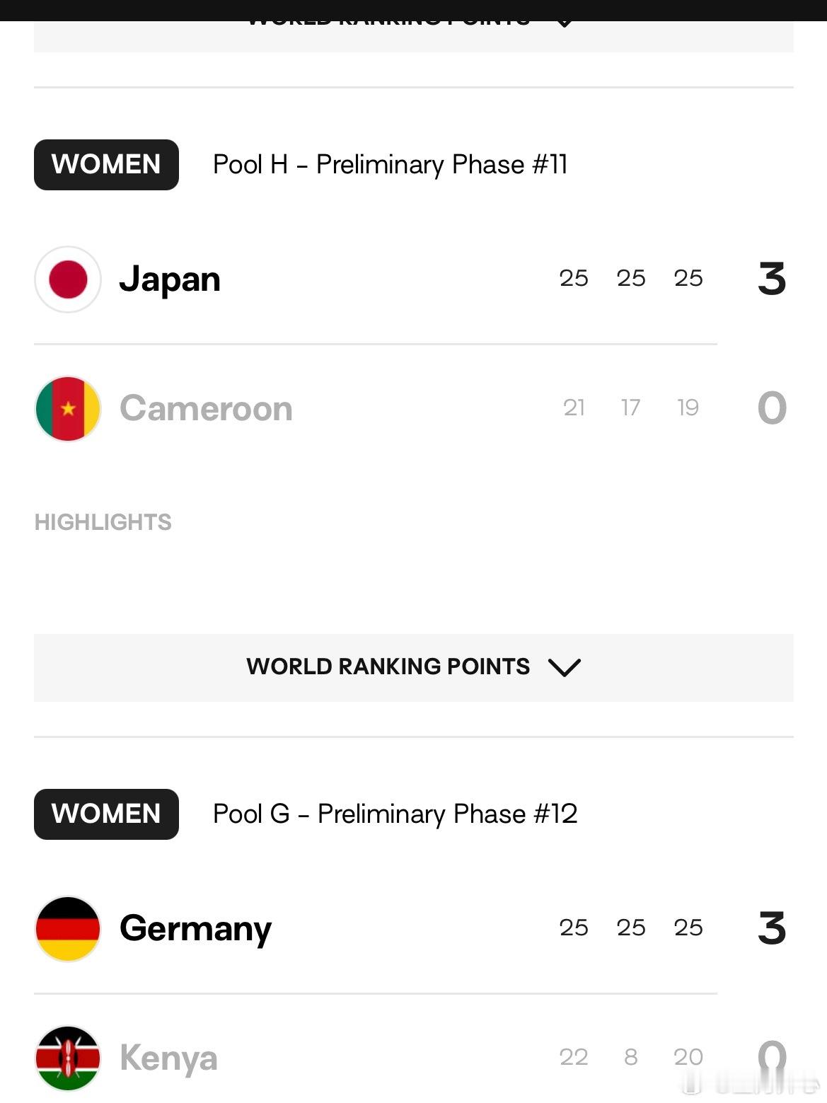Click Germany's final set score 3

(772, 928)
